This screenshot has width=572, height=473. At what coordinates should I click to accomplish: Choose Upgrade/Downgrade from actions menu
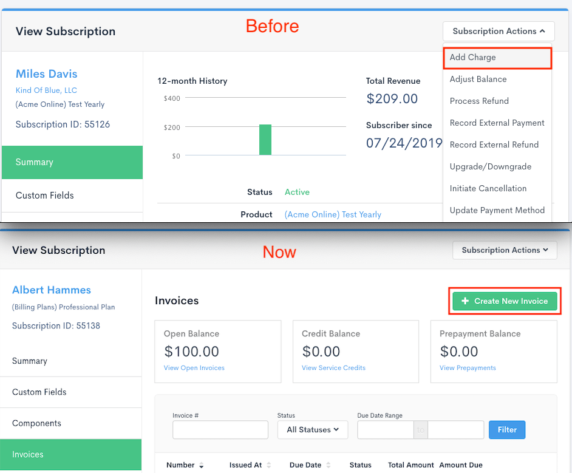(x=490, y=167)
